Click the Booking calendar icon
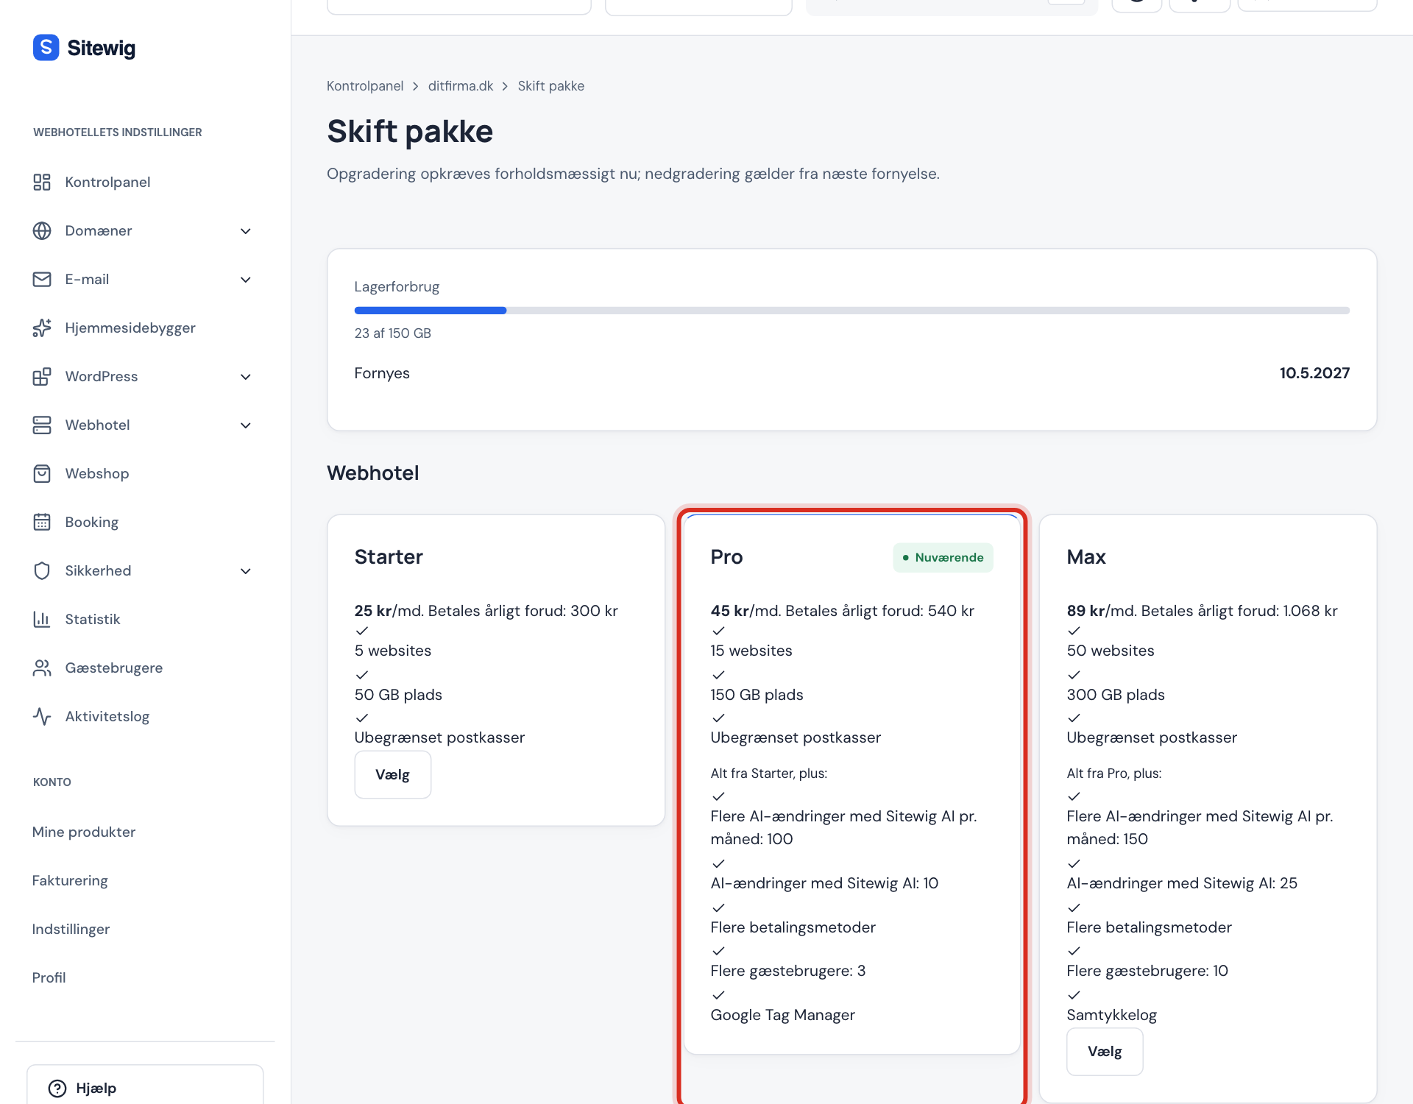 click(42, 522)
